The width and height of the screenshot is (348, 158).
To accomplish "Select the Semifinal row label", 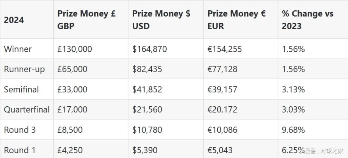I will tap(21, 89).
